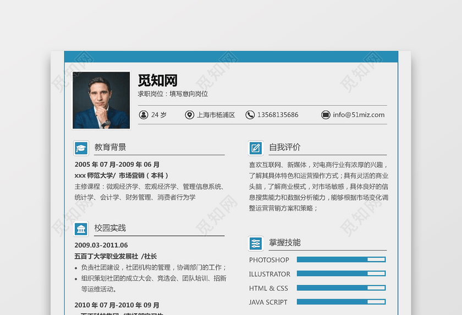Click the PHOTOSHOP skill label
The width and height of the screenshot is (462, 315).
pos(269,260)
